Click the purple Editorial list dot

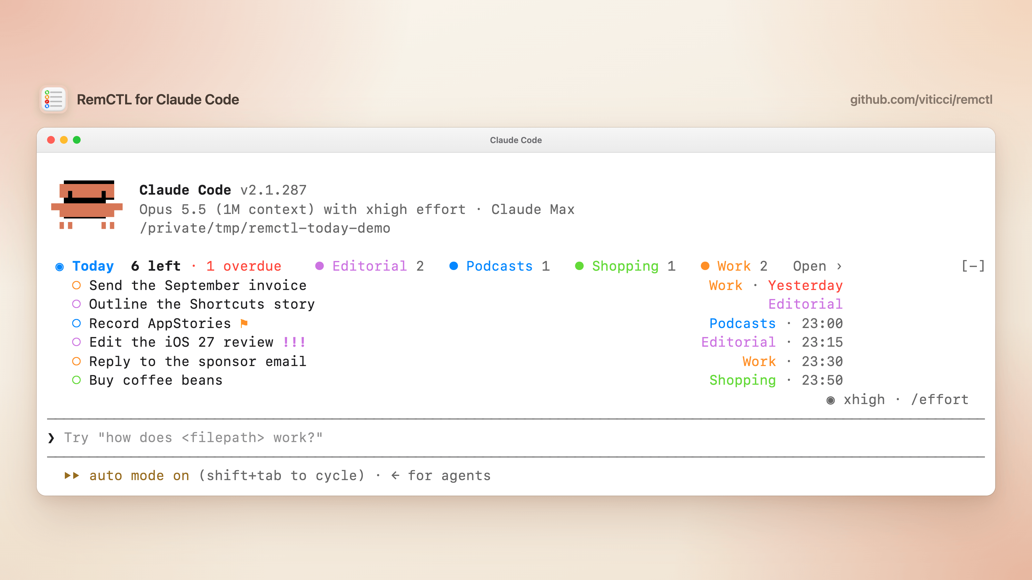coord(319,266)
